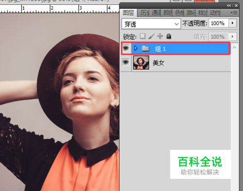Click the folder icon of 组 1
Image resolution: width=243 pixels, height=191 pixels.
coord(145,48)
